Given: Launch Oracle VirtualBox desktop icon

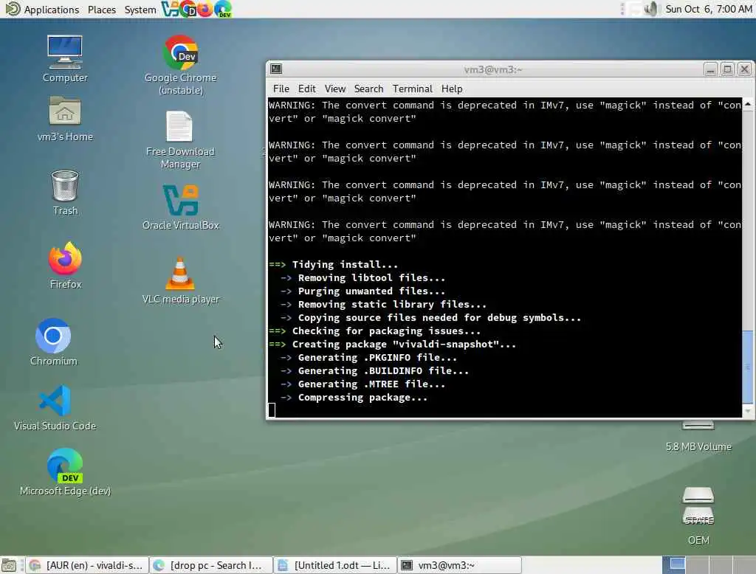Looking at the screenshot, I should (180, 207).
